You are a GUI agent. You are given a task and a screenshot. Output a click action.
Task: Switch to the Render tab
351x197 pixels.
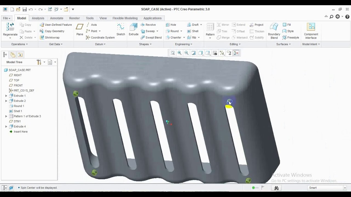pos(74,18)
